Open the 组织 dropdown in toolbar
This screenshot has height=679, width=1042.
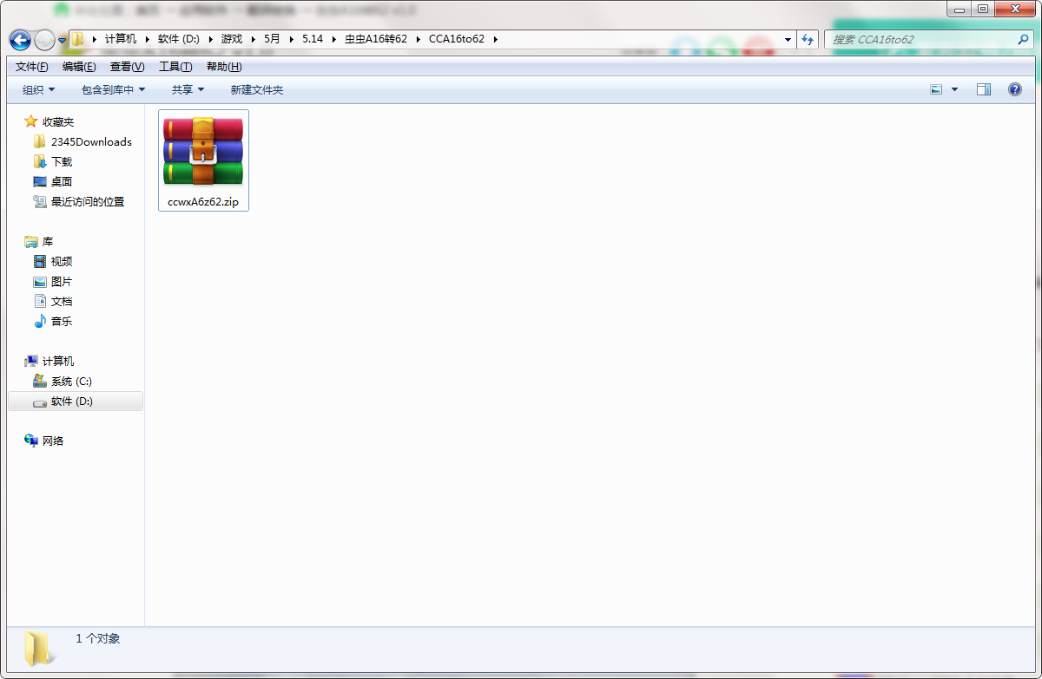click(x=38, y=89)
